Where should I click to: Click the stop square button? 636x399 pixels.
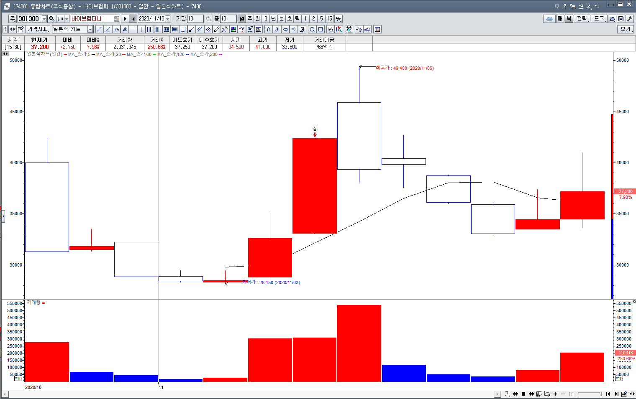click(x=523, y=394)
